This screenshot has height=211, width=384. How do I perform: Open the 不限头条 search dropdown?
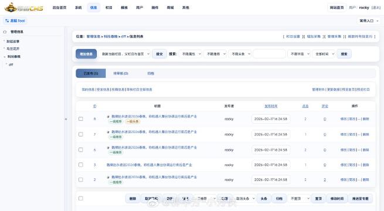point(240,54)
